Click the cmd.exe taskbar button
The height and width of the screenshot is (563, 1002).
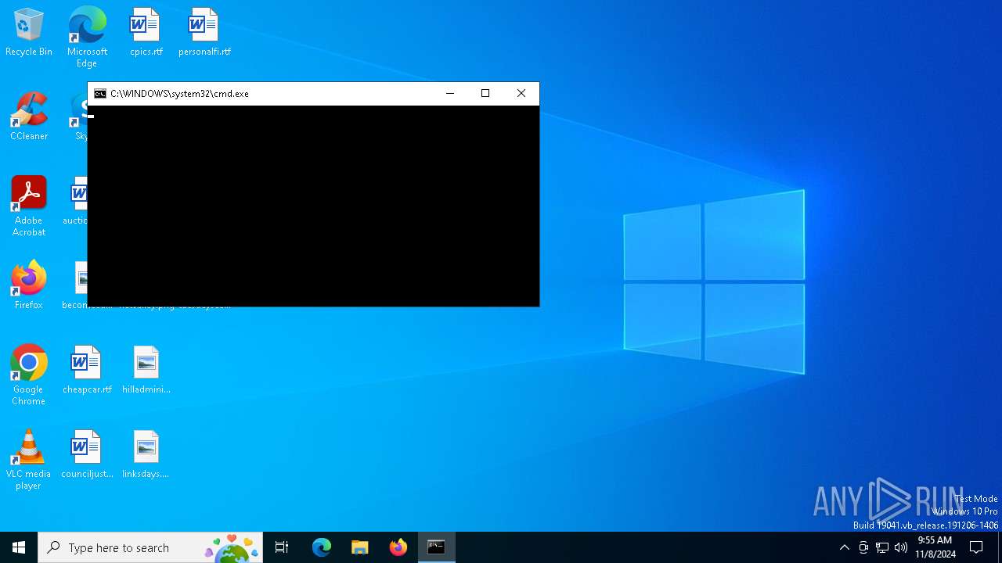[x=436, y=547]
